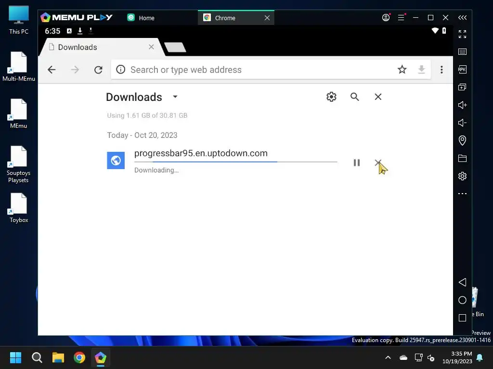Search within the Downloads list
Viewport: 493px width, 369px height.
(x=355, y=97)
